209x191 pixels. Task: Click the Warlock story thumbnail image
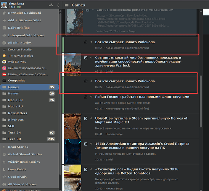coord(72,65)
